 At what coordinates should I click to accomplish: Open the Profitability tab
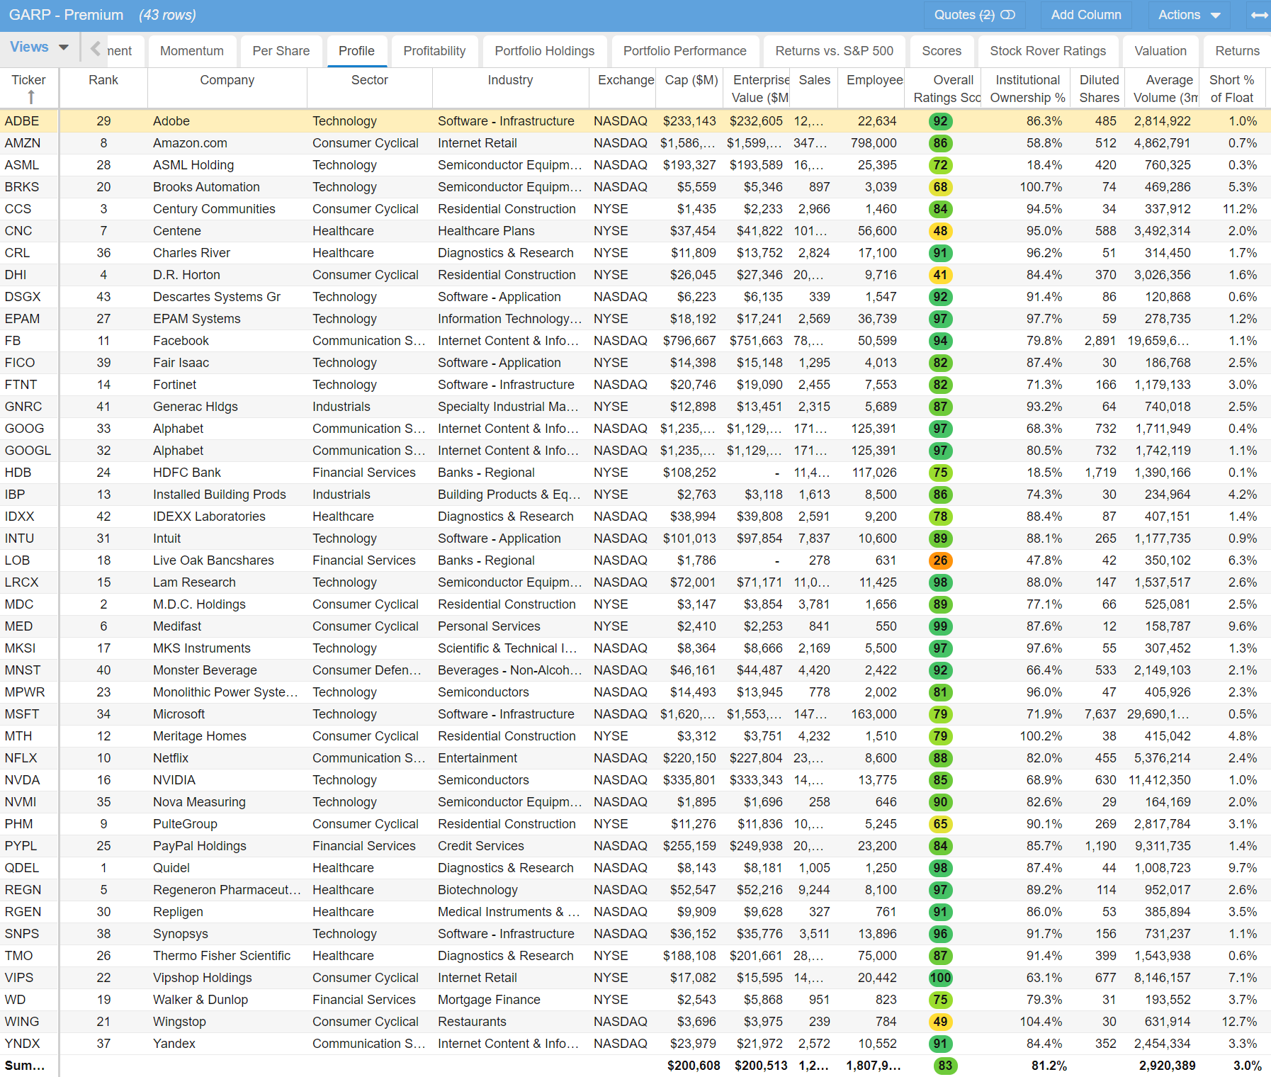click(434, 51)
